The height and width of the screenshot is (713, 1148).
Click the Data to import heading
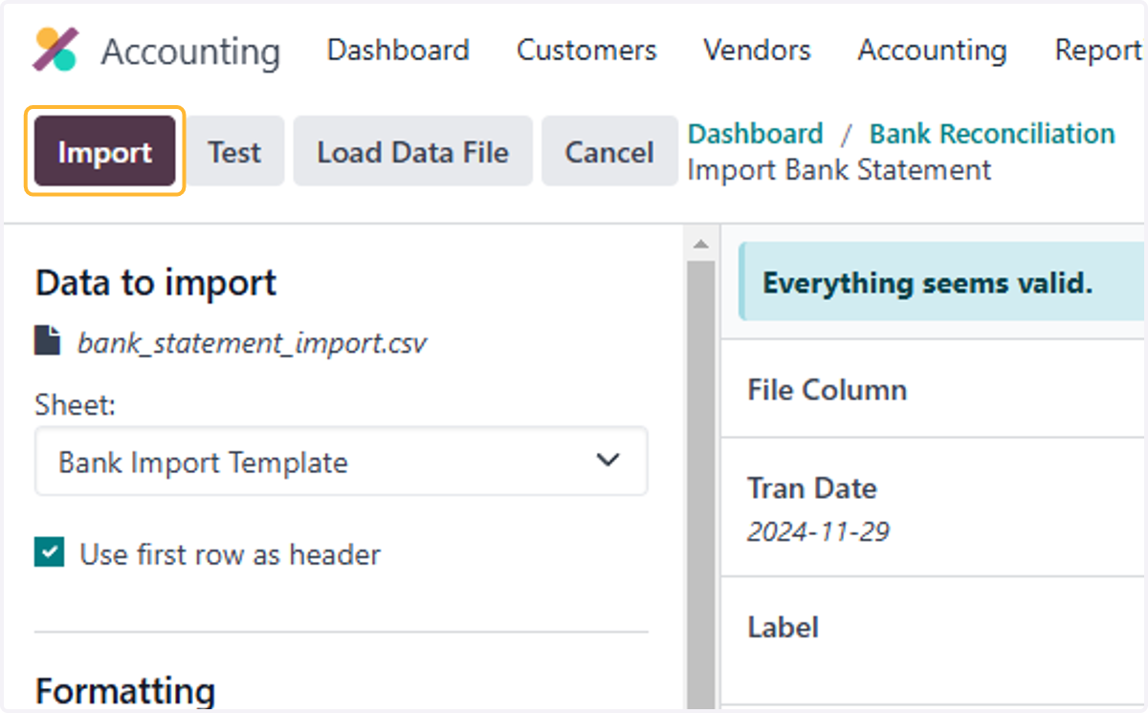[x=156, y=283]
